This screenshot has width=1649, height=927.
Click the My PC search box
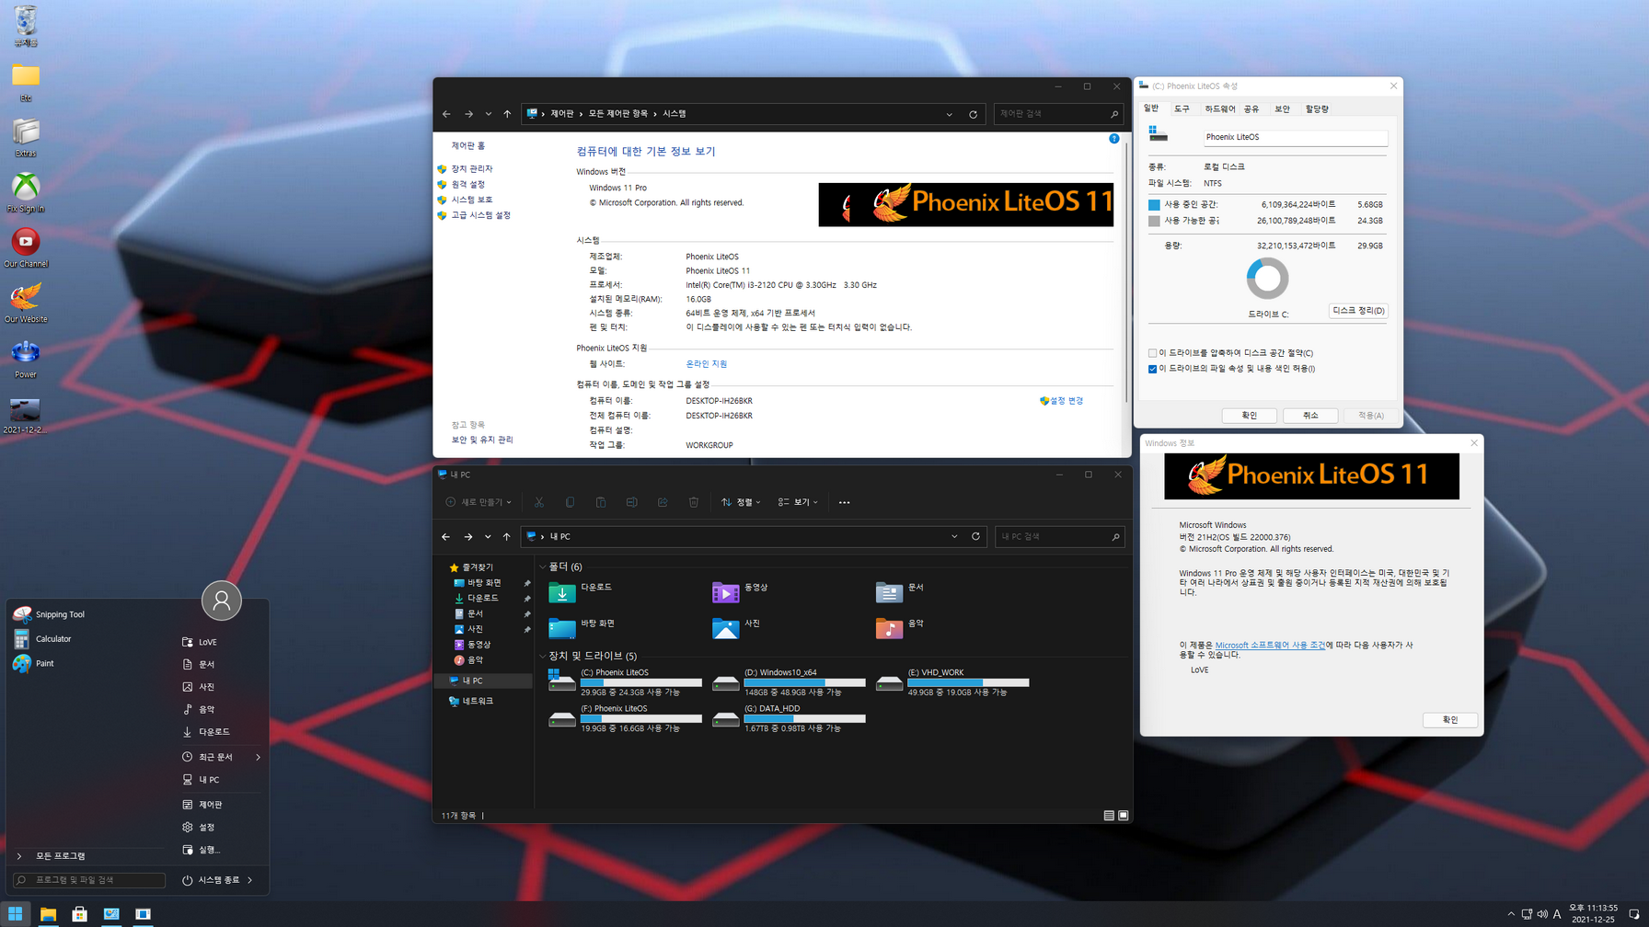tap(1059, 536)
